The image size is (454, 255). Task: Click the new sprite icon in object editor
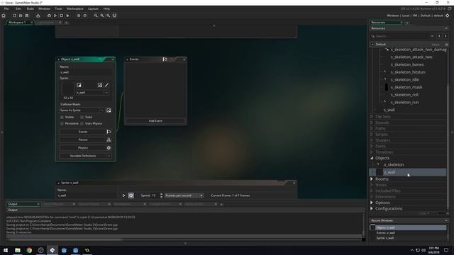click(79, 85)
